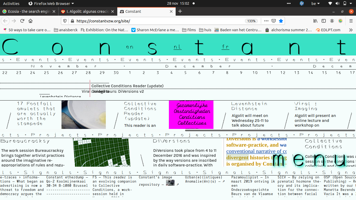Open Firefox account icon

point(332,21)
